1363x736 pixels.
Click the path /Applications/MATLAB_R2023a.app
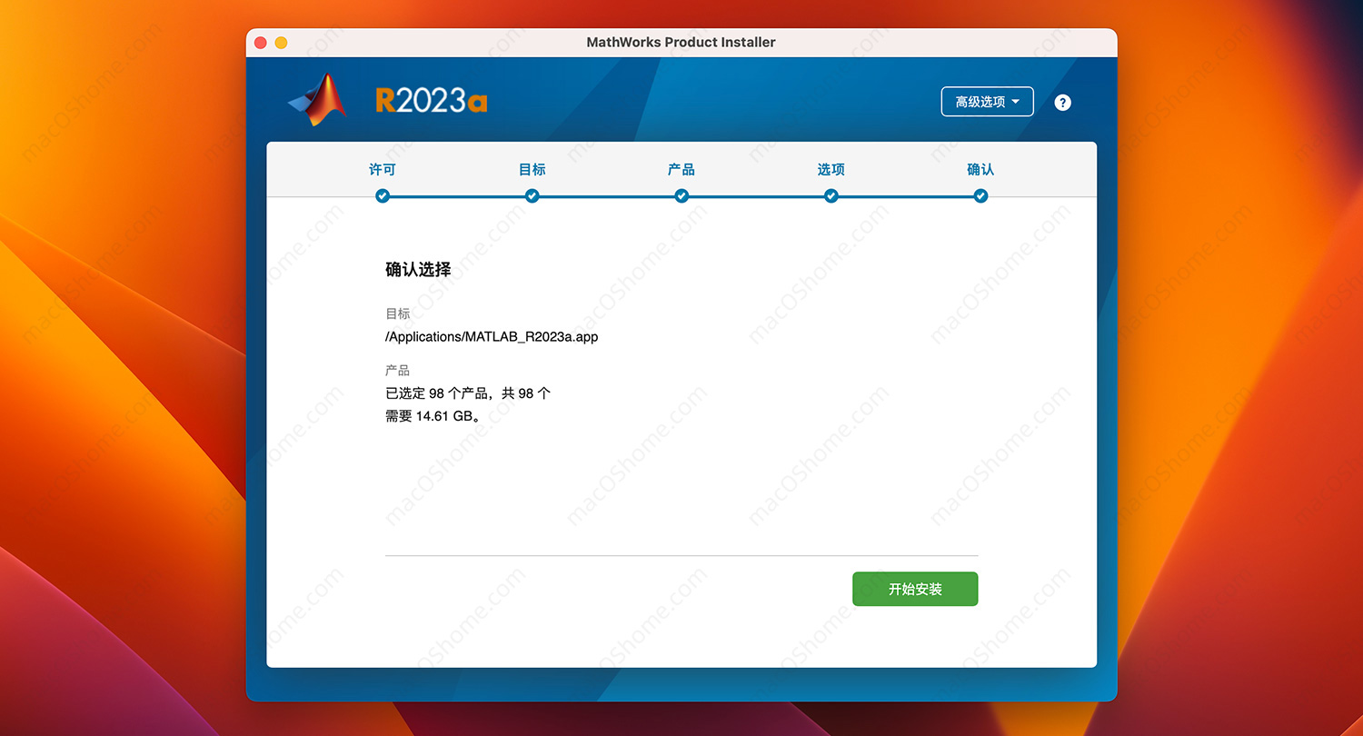[492, 336]
